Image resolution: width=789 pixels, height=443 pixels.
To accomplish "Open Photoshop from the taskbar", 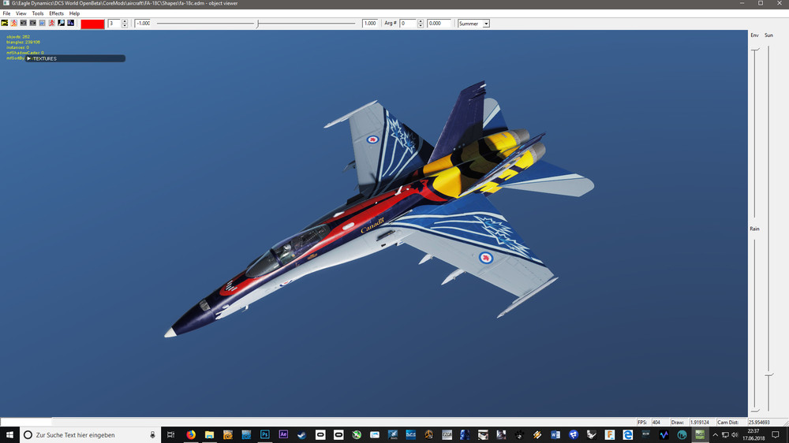I will pos(264,435).
